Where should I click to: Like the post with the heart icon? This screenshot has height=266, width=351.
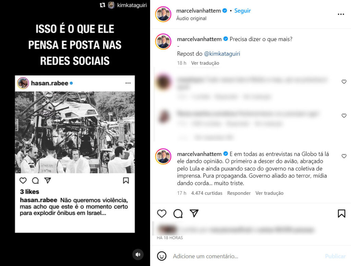tap(162, 214)
